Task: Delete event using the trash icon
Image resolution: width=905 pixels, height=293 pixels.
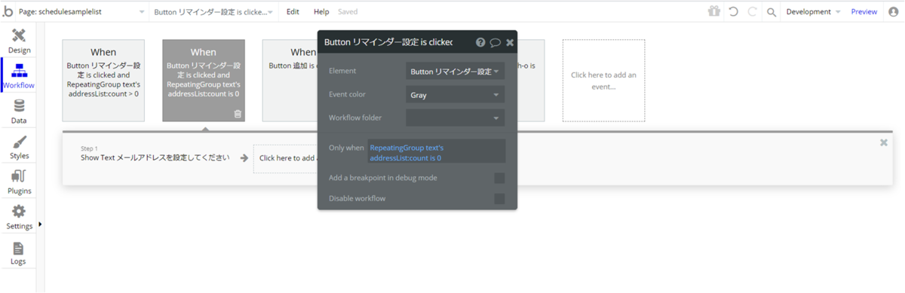Action: pos(238,114)
